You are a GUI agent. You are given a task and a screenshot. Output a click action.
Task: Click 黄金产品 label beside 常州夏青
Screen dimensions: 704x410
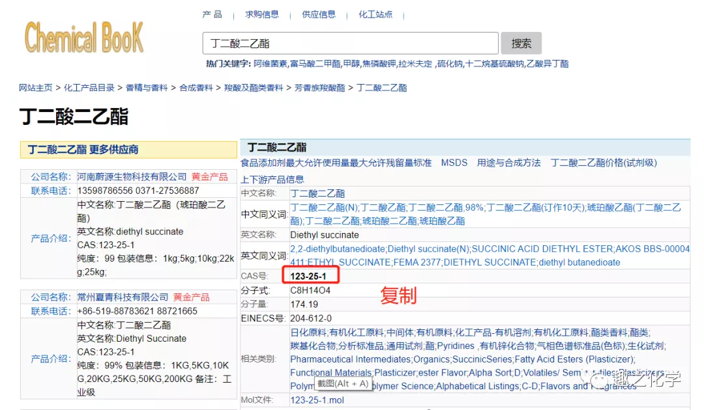click(191, 297)
